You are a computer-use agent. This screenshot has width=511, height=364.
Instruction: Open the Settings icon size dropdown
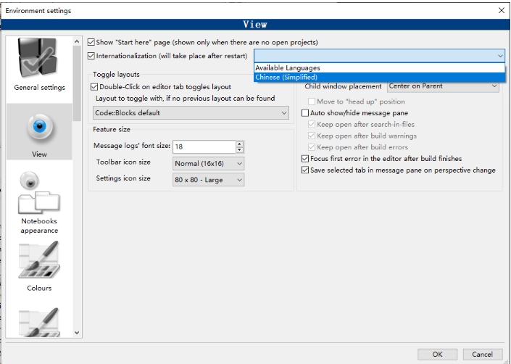tap(208, 180)
